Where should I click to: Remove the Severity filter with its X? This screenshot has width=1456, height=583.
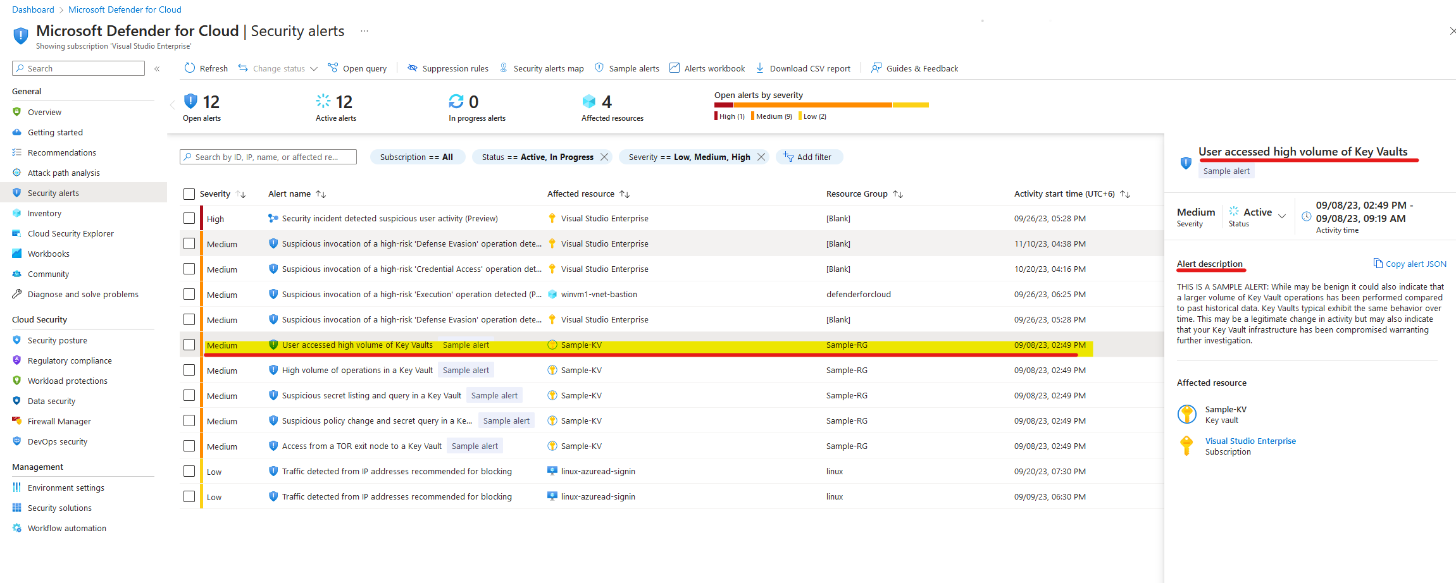pos(761,157)
